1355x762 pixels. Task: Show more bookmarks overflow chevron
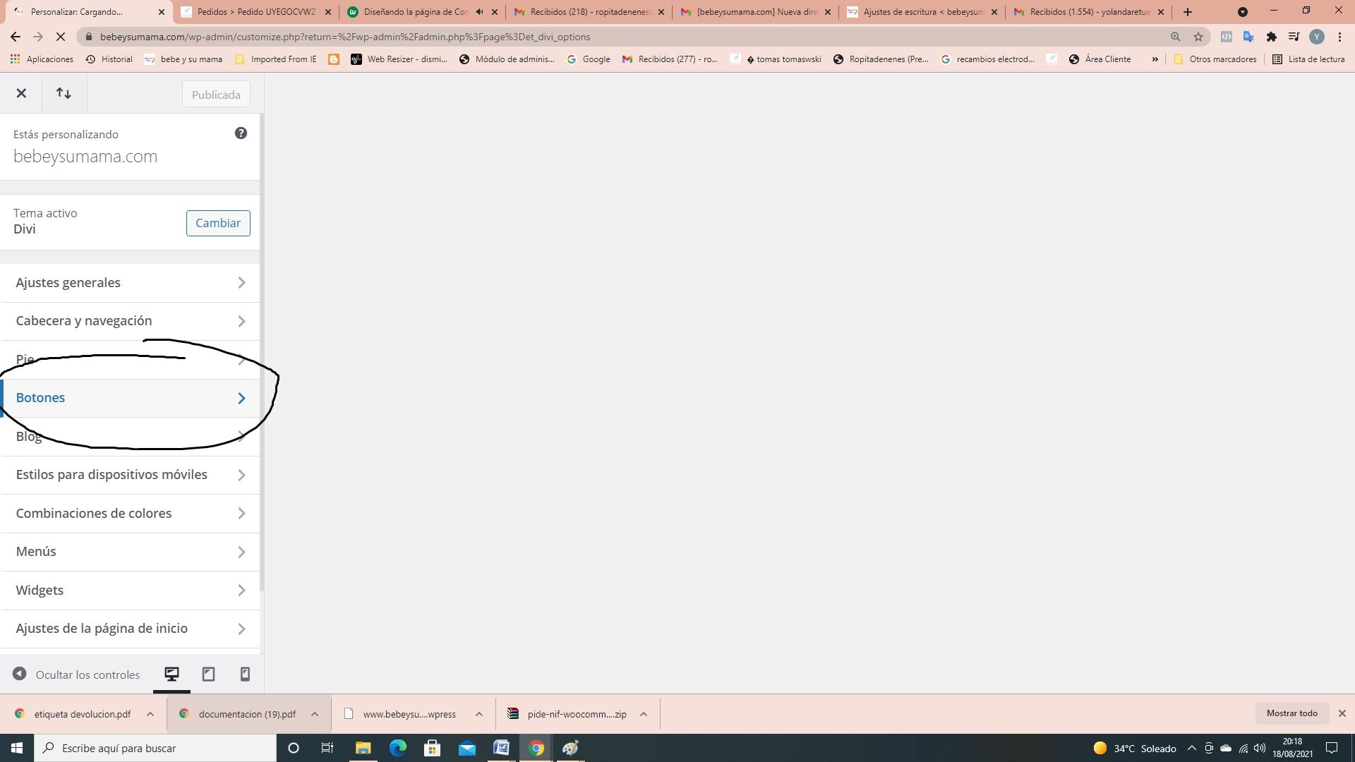point(1155,59)
